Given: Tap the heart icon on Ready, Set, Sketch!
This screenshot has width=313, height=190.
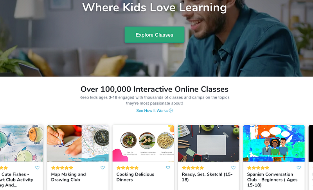Looking at the screenshot, I should [233, 168].
